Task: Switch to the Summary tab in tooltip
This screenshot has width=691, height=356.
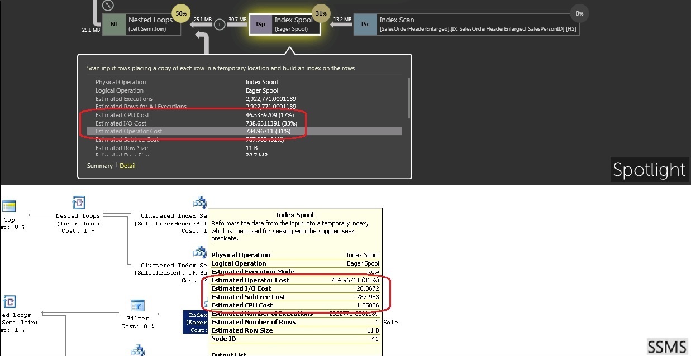Action: coord(99,166)
